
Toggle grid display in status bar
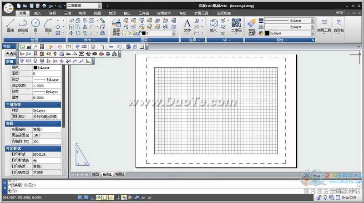(x=86, y=198)
